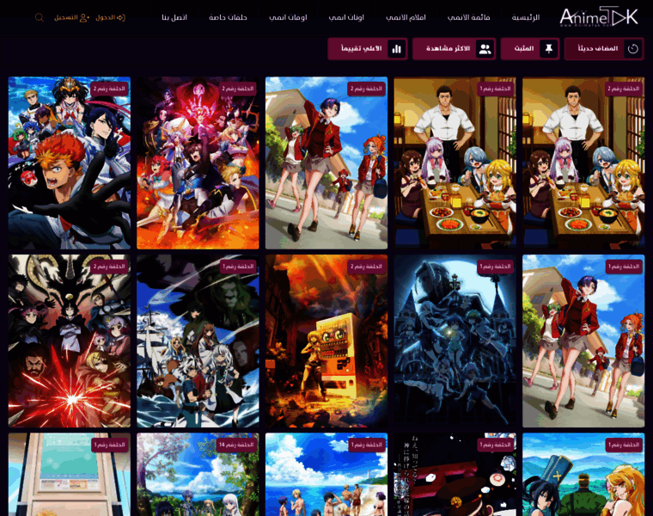Screen dimensions: 653x516
Task: Open restaurant table poster marked episode 2
Action: (583, 163)
